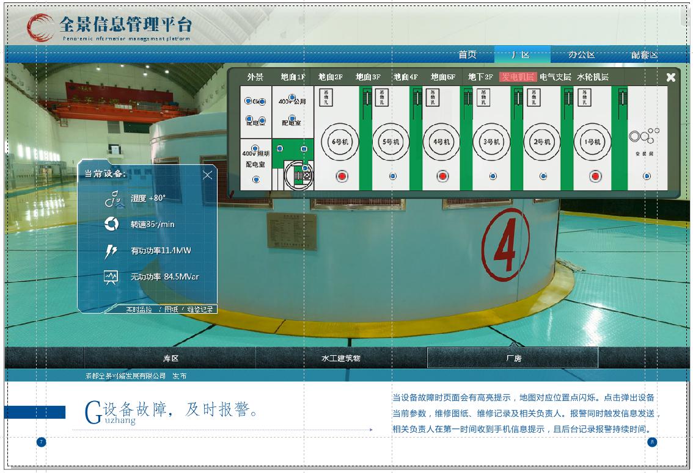Click the 吊物孔 box above 6号机

click(x=326, y=98)
